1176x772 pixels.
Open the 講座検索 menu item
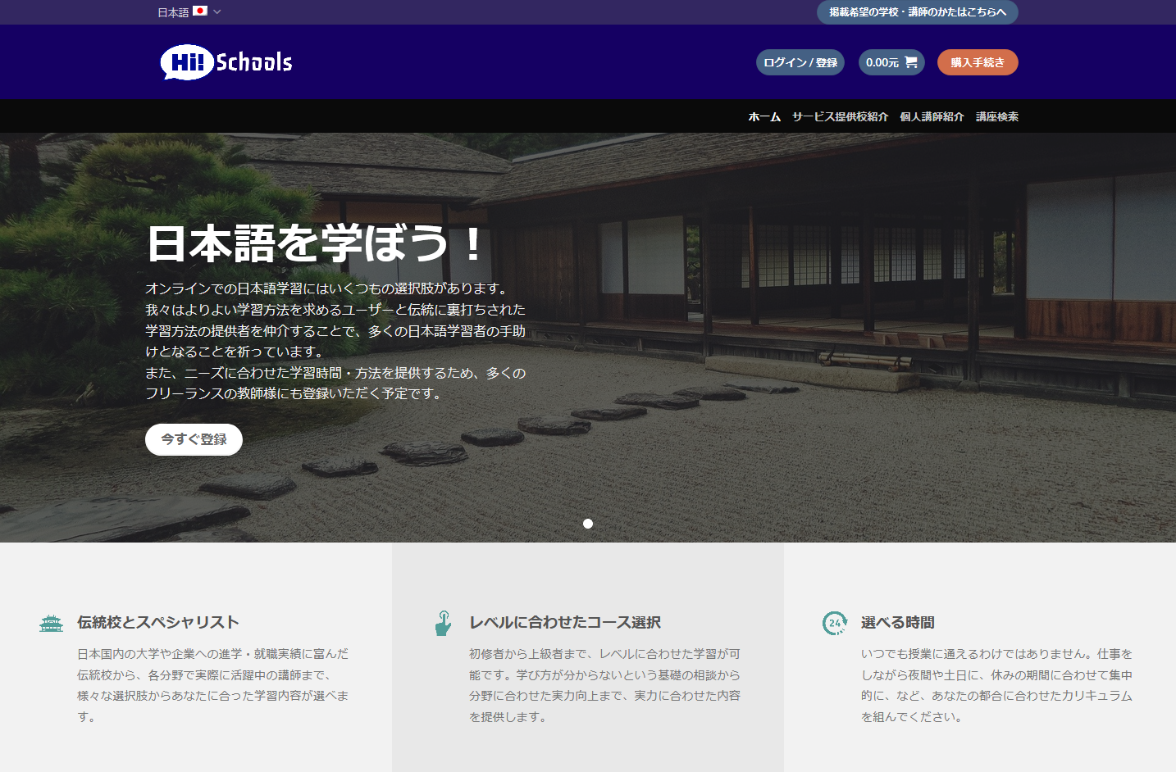(x=997, y=117)
